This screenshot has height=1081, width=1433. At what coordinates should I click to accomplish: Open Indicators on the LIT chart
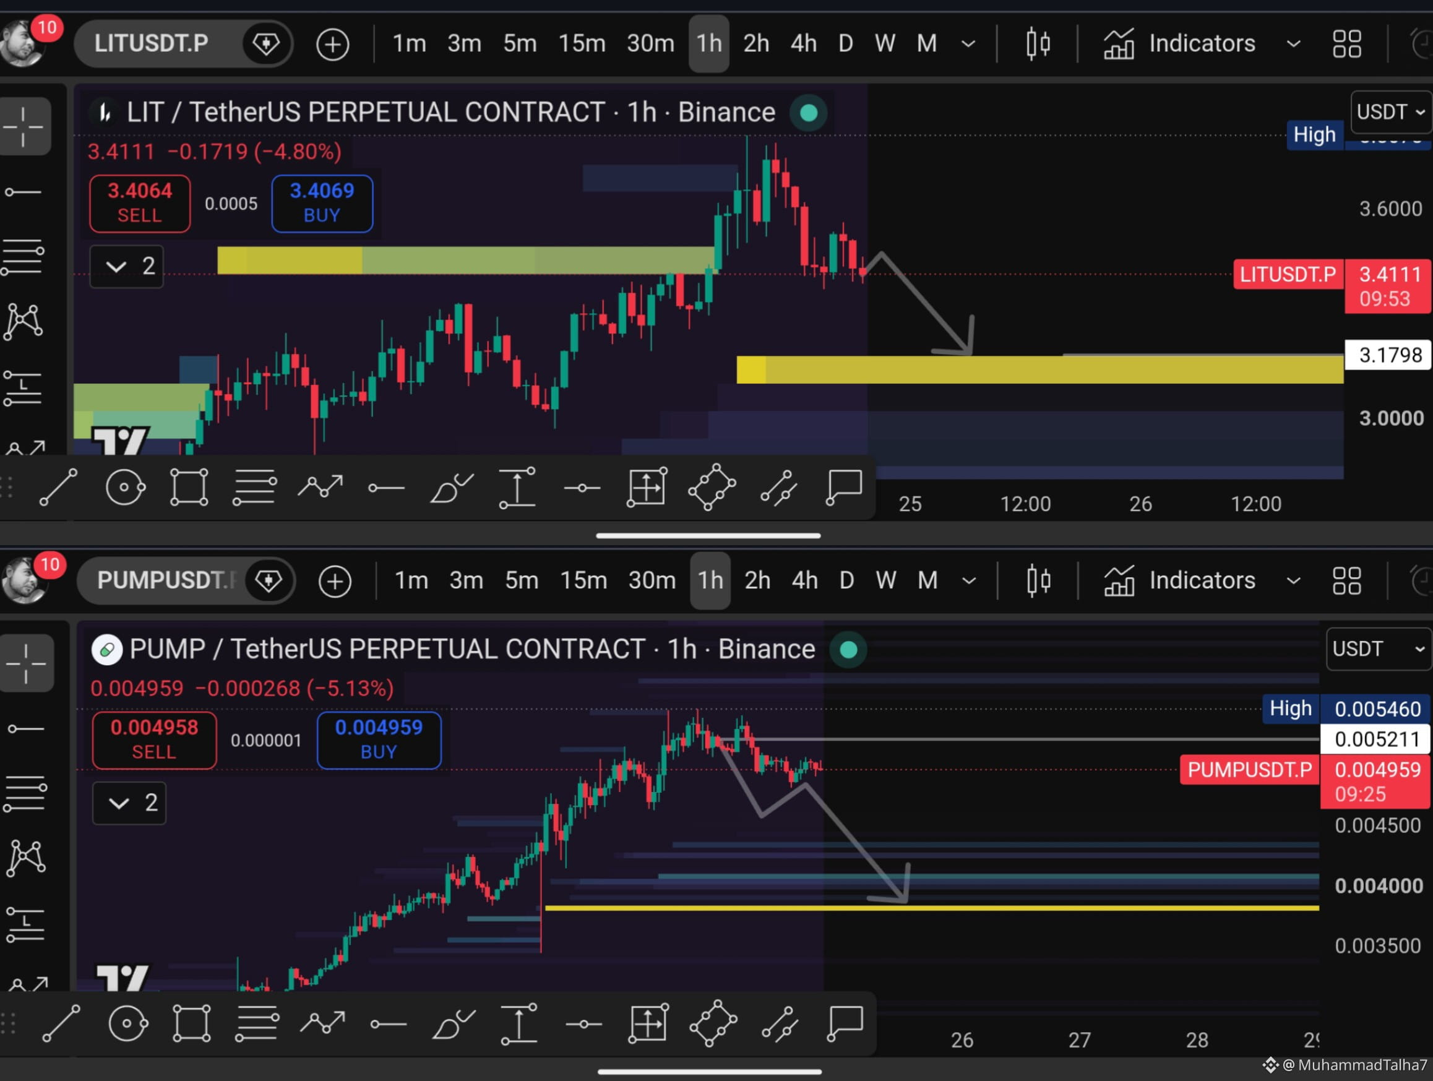[1179, 43]
